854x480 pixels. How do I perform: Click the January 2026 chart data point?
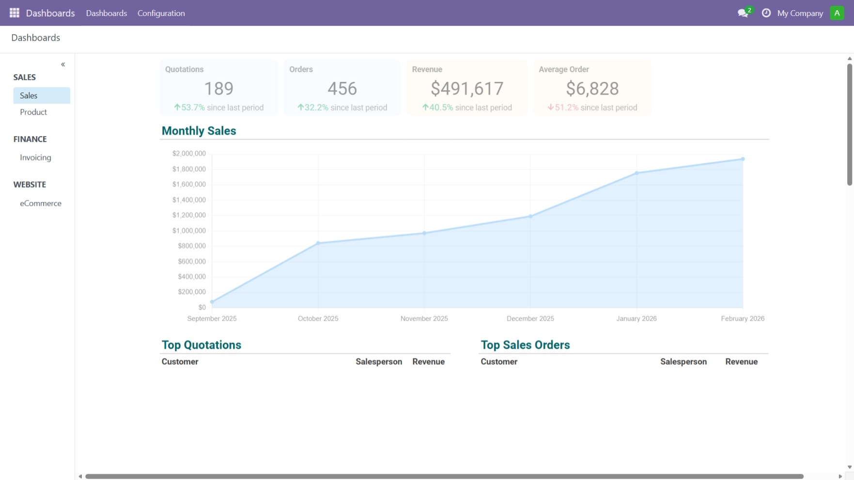pos(637,173)
